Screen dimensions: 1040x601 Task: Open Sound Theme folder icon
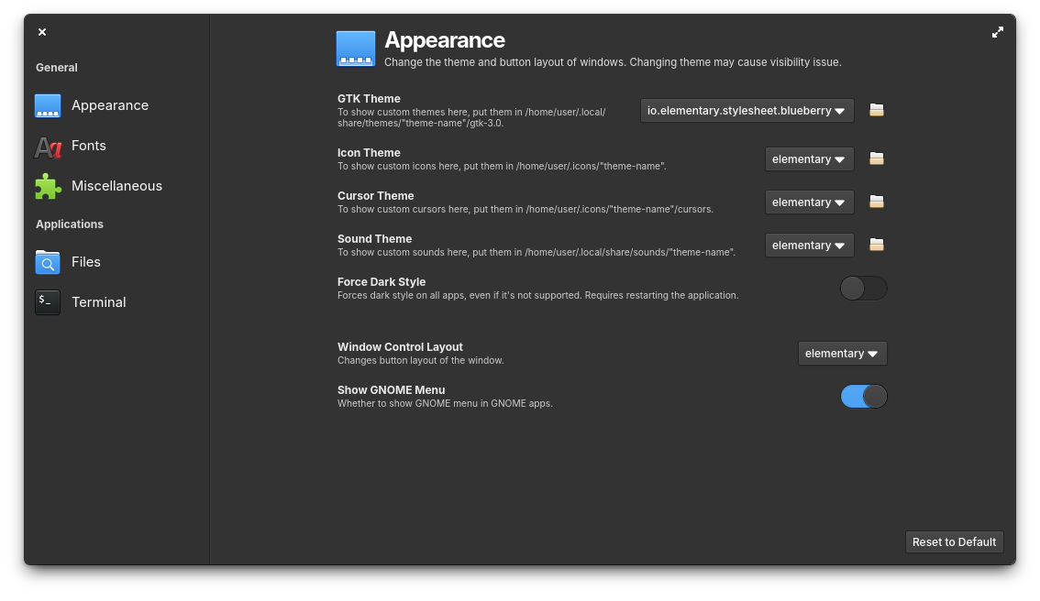877,245
